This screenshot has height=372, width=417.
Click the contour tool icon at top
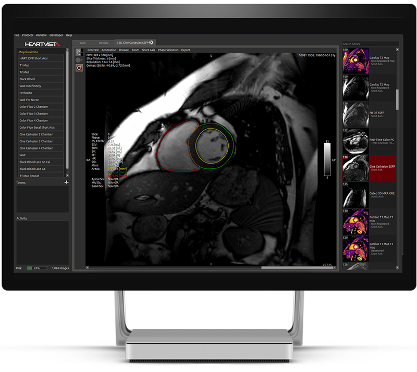[78, 52]
